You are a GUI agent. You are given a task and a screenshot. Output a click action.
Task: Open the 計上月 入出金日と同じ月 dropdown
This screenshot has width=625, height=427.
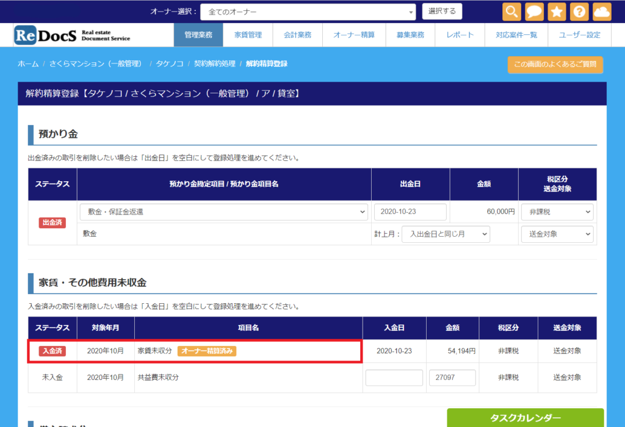tap(446, 234)
